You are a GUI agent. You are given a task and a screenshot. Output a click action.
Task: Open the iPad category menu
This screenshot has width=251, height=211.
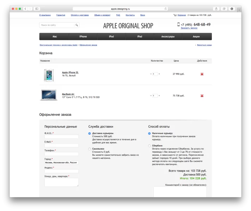pyautogui.click(x=140, y=37)
